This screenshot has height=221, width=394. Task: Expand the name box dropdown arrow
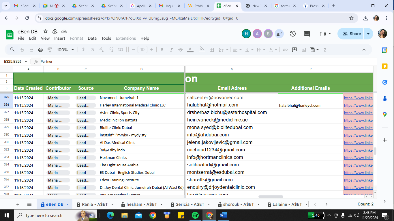pyautogui.click(x=26, y=62)
